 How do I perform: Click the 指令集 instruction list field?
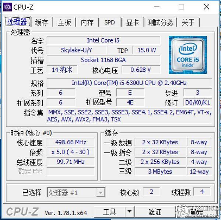[129, 116]
